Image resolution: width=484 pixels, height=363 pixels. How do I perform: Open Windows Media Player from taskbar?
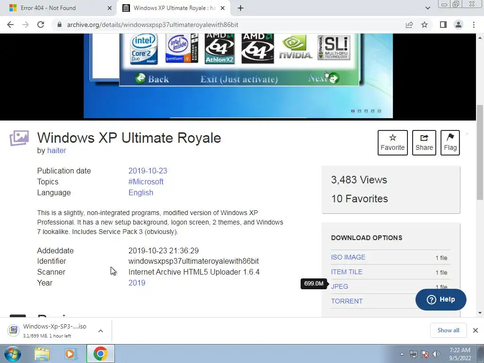(x=71, y=354)
